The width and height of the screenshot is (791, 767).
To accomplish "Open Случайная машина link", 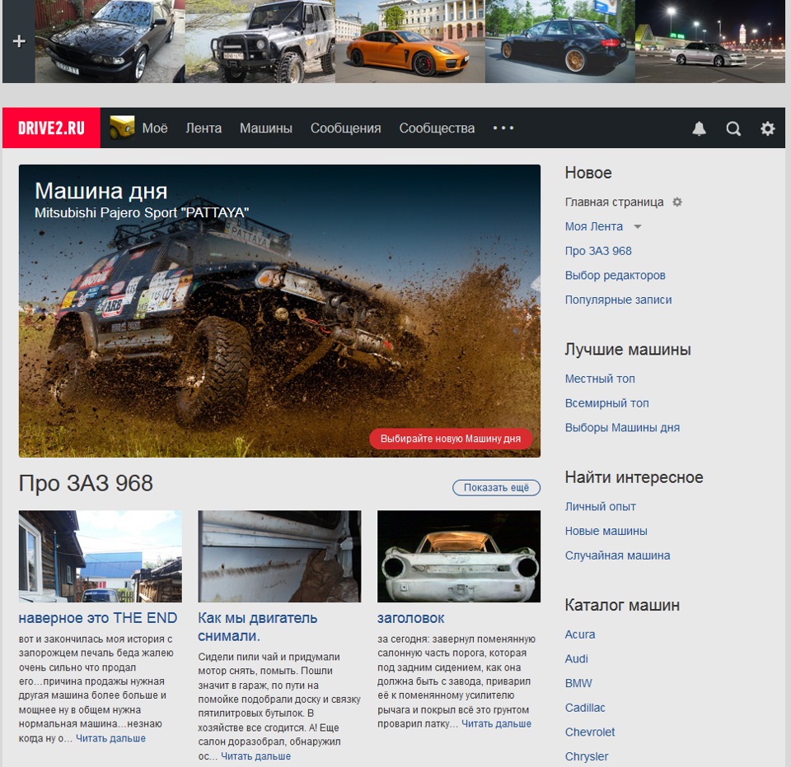I will click(x=617, y=555).
